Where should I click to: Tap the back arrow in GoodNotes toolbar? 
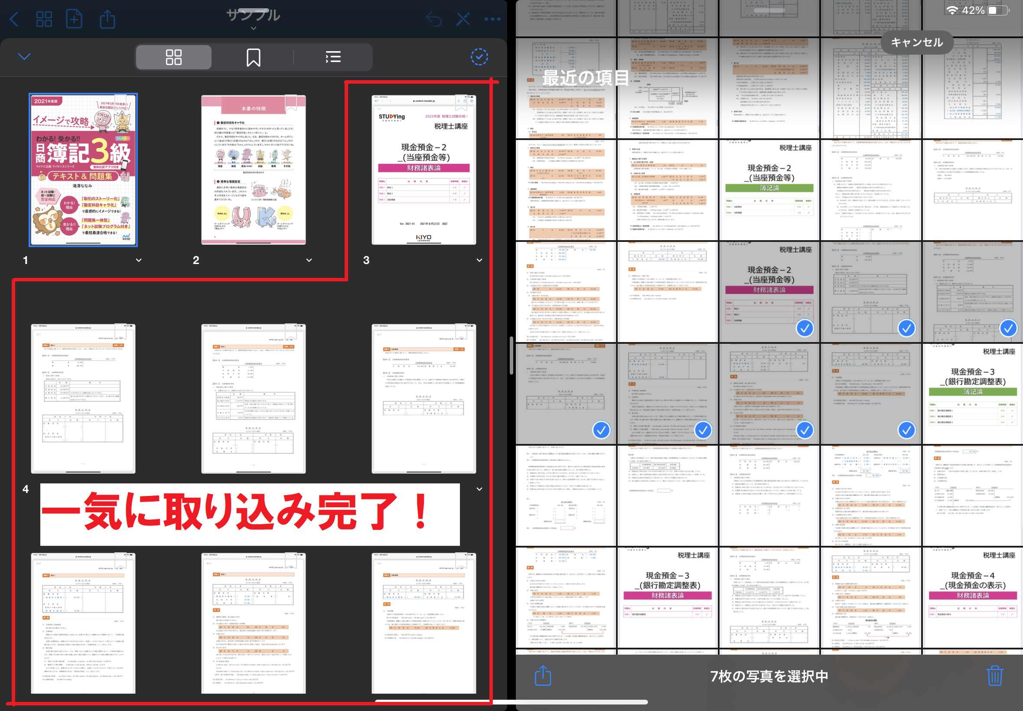click(14, 19)
